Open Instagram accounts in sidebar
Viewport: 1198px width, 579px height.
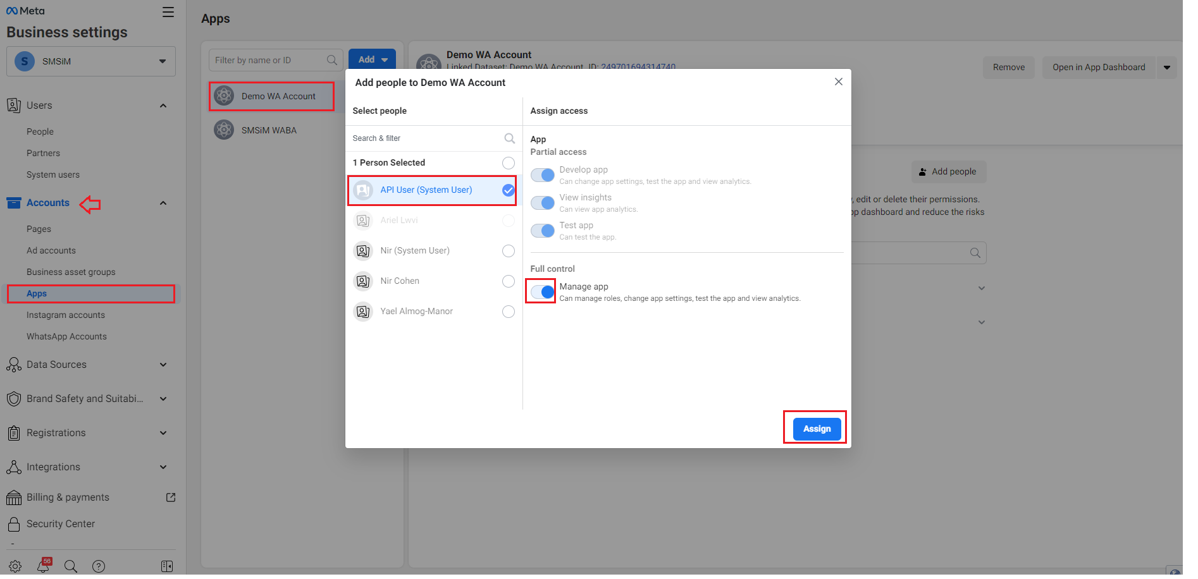(66, 315)
